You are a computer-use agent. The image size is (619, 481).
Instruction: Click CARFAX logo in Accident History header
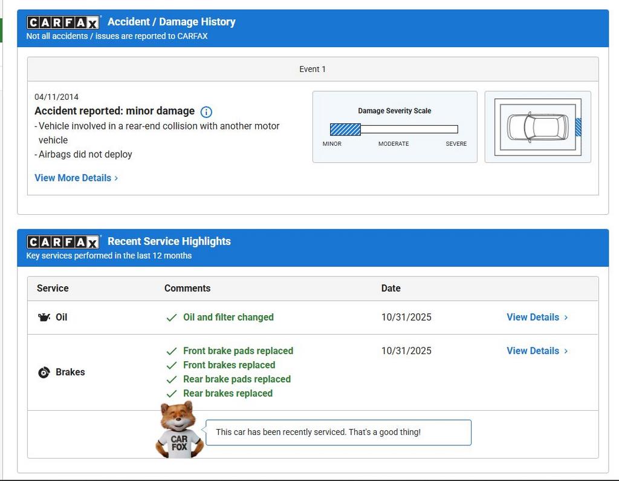(x=63, y=22)
